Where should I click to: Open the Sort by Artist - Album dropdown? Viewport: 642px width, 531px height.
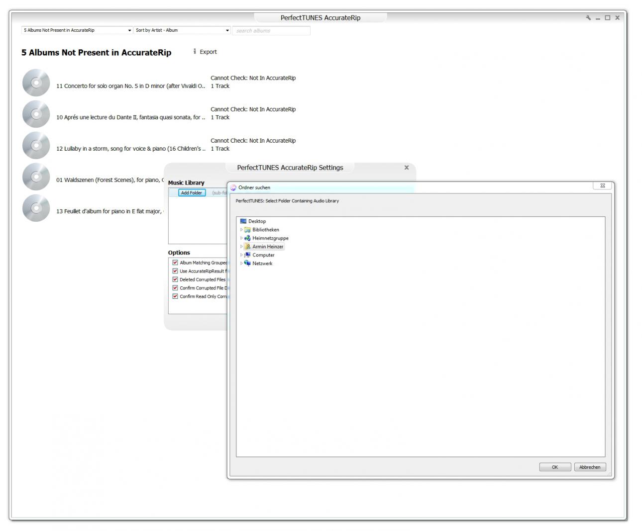182,30
